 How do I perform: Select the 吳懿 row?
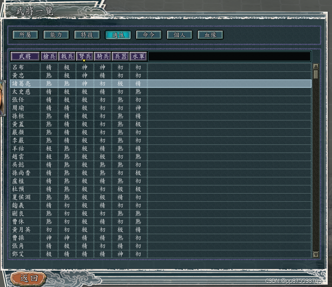[161, 165]
